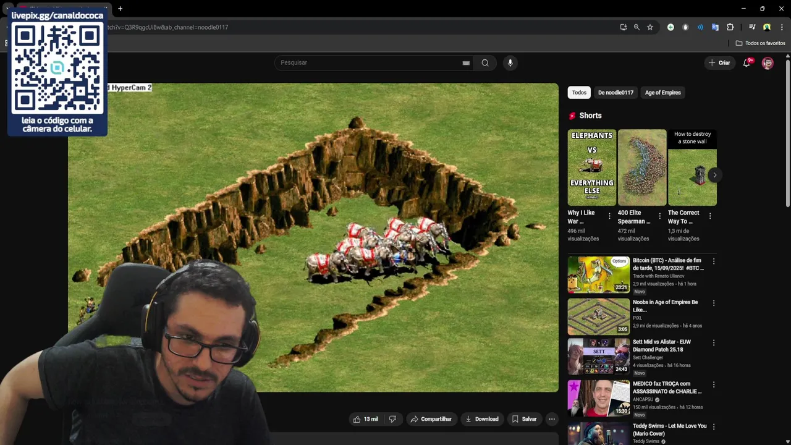This screenshot has height=445, width=791.
Task: Open the How to destroy a stone wall short
Action: click(692, 167)
